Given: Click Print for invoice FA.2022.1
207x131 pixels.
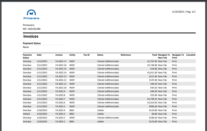Looking at the screenshot, I should click(x=174, y=121).
